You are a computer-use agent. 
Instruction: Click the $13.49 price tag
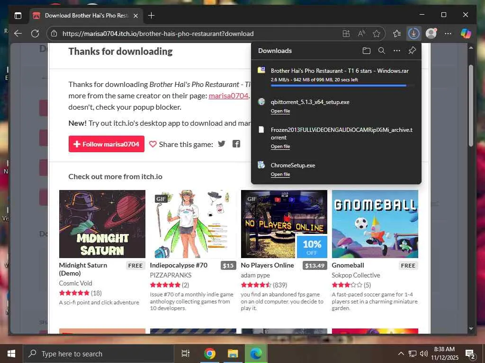pyautogui.click(x=314, y=266)
